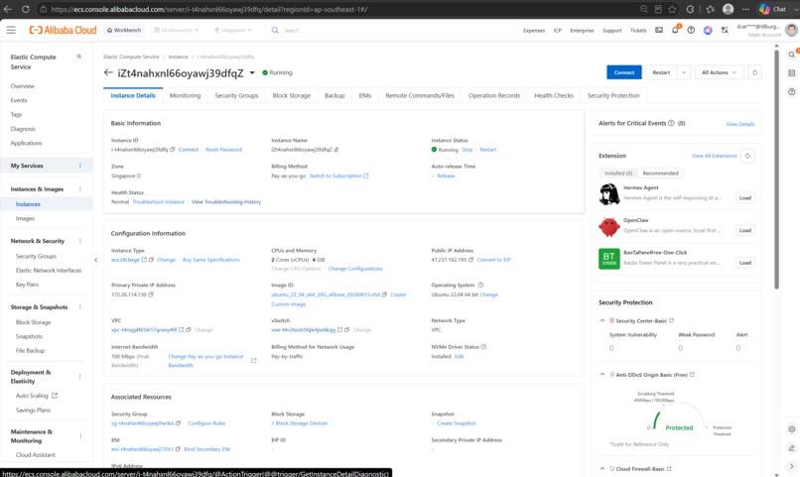Viewport: 800px width, 477px height.
Task: Click View All Extensions link
Action: (714, 156)
